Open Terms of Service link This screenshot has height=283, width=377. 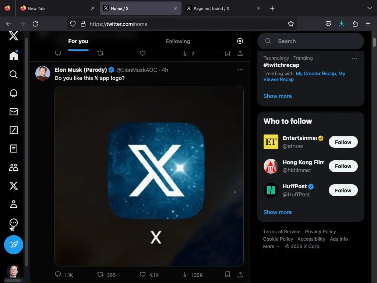pyautogui.click(x=282, y=231)
